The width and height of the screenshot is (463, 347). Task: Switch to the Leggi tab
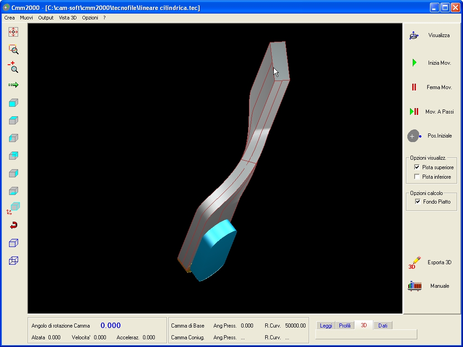(326, 325)
